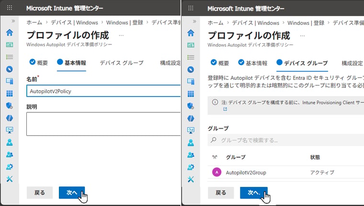364x206 pixels.
Task: Click アクティブ status of AutopilotV2Group
Action: pos(322,172)
